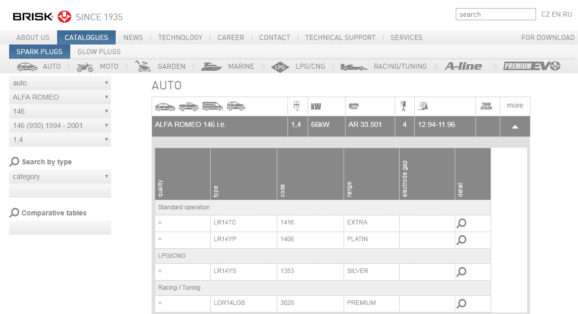Switch site language to CZ
The width and height of the screenshot is (578, 314).
[x=546, y=14]
